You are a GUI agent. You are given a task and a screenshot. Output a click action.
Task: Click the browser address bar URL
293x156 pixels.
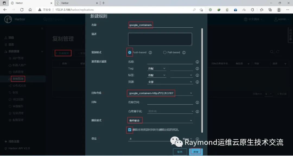point(74,10)
